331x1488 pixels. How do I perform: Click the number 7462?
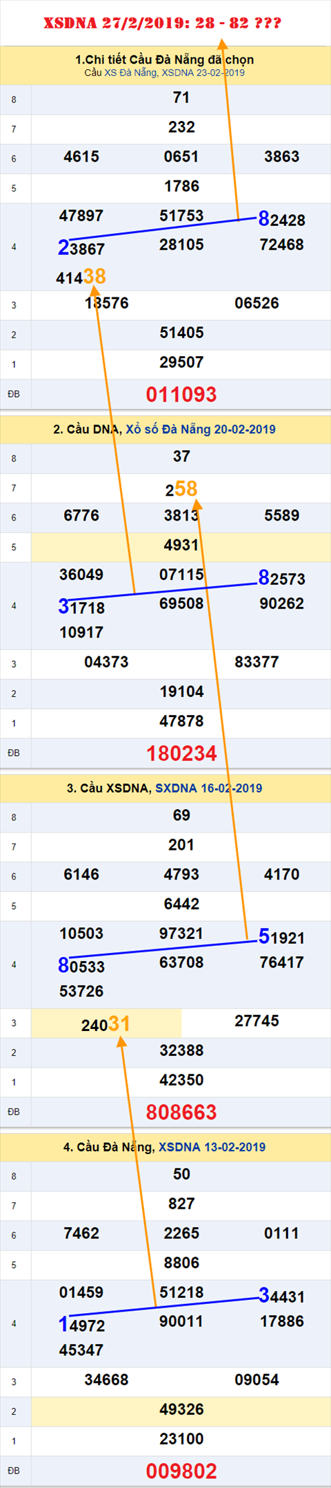click(81, 1233)
